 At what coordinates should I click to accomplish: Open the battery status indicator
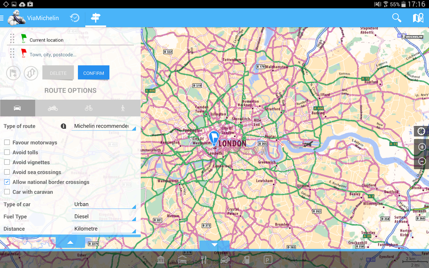coord(403,4)
